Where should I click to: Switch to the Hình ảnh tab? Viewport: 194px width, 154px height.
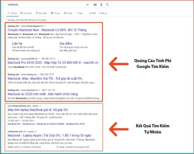click(x=26, y=13)
